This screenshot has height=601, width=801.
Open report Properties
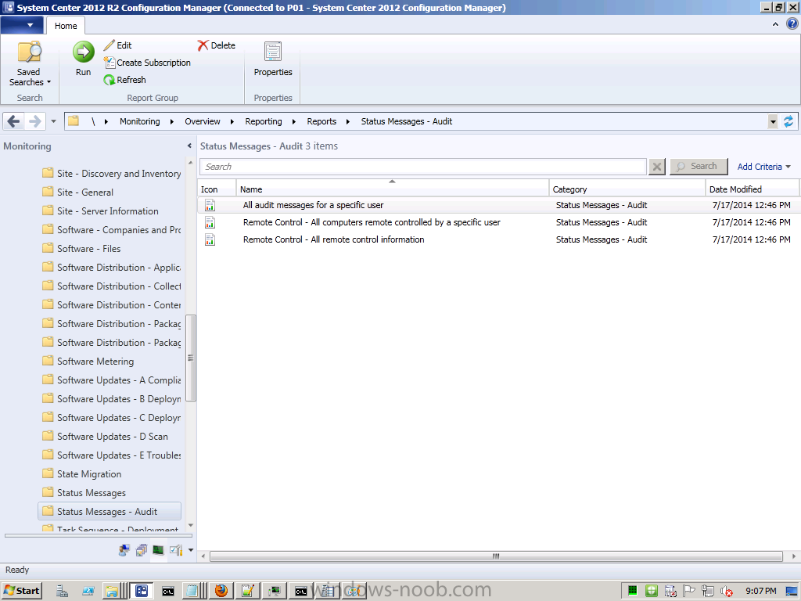pos(273,59)
